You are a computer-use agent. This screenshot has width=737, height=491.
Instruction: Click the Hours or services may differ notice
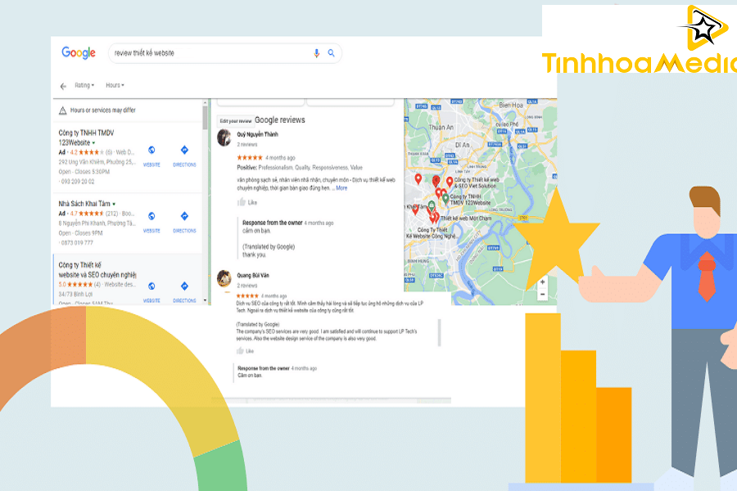(x=103, y=110)
